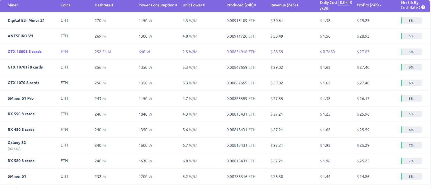
Task: Open the Digital Eth Miner Z1 entry
Action: [x=26, y=21]
